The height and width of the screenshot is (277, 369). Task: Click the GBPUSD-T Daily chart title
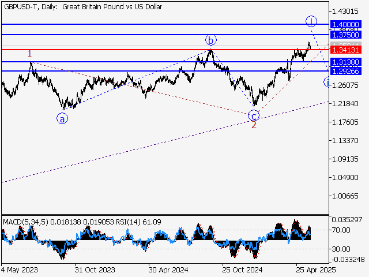pos(82,7)
